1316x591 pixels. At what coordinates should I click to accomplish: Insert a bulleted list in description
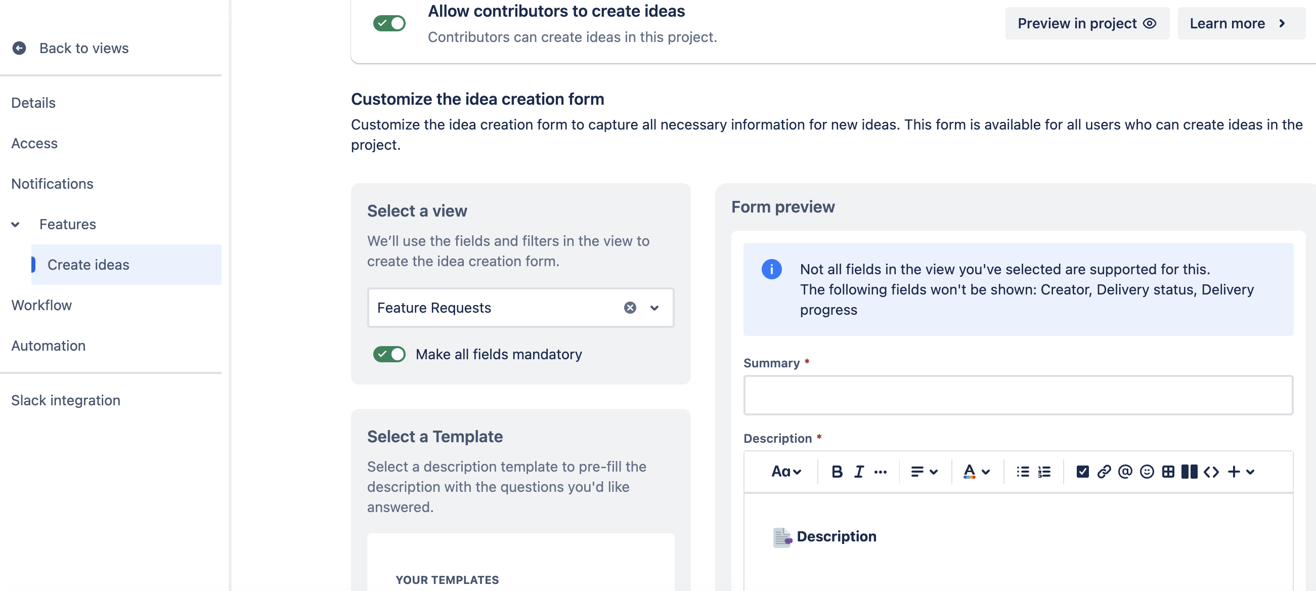click(x=1023, y=472)
